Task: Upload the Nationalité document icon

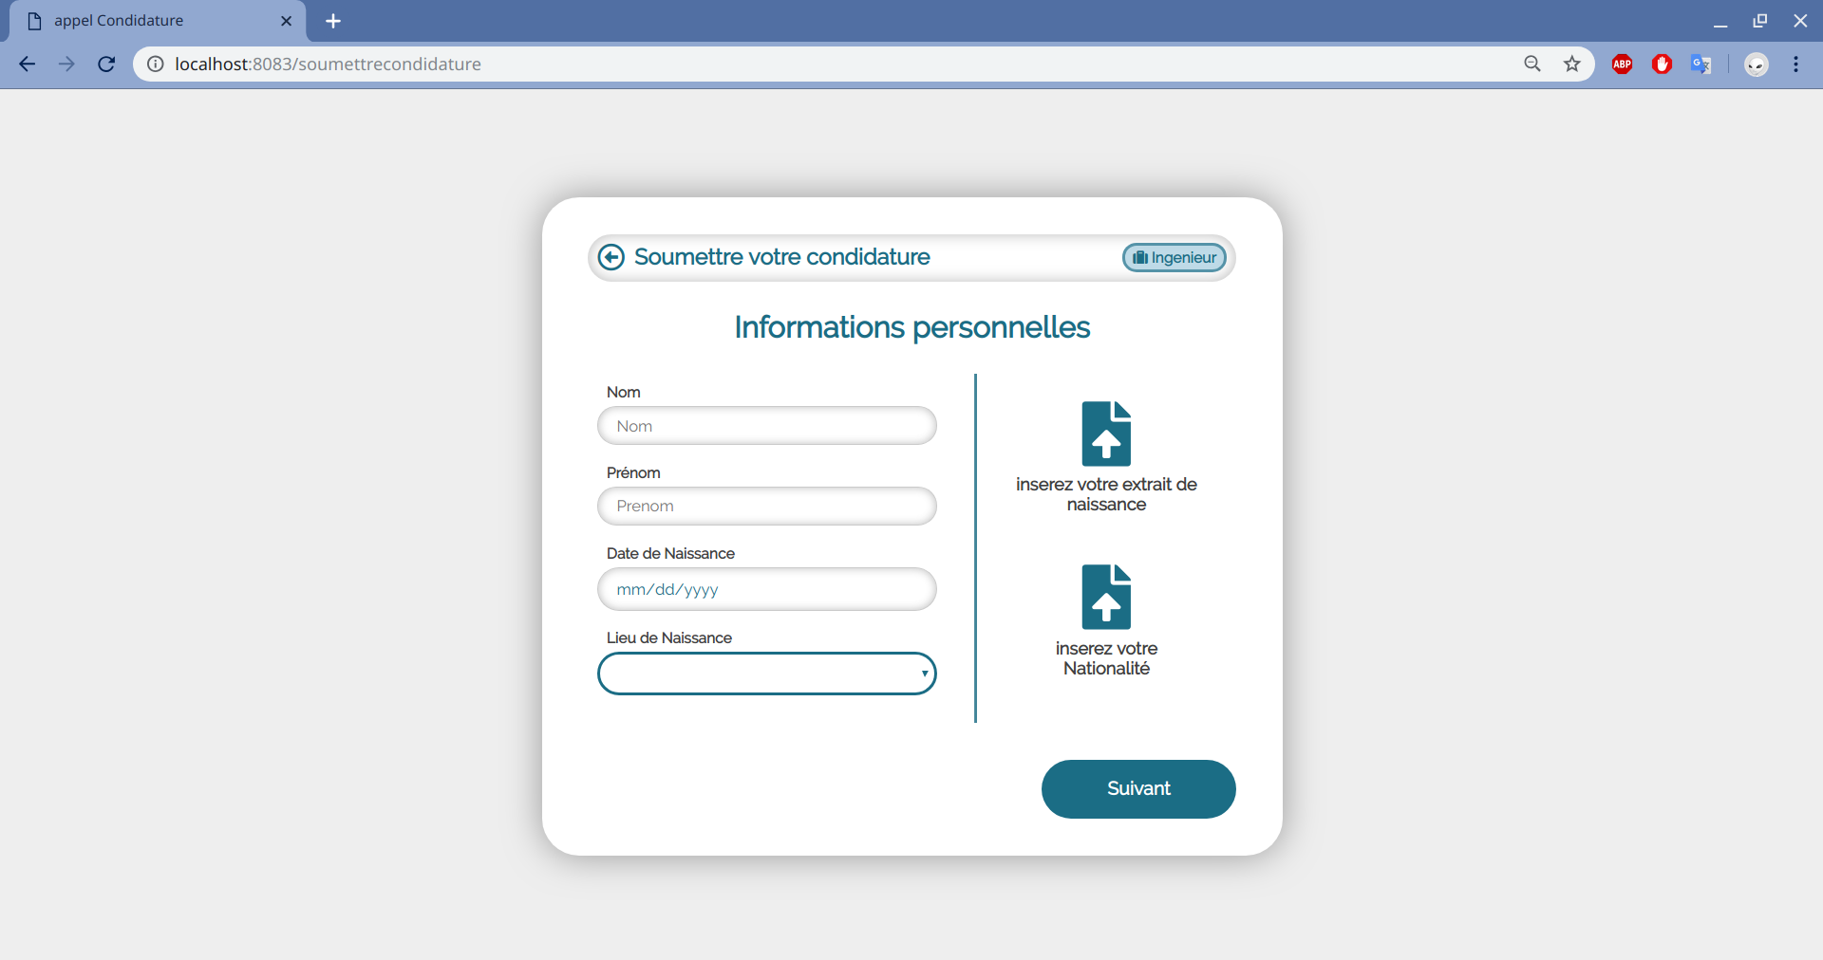Action: [x=1106, y=597]
